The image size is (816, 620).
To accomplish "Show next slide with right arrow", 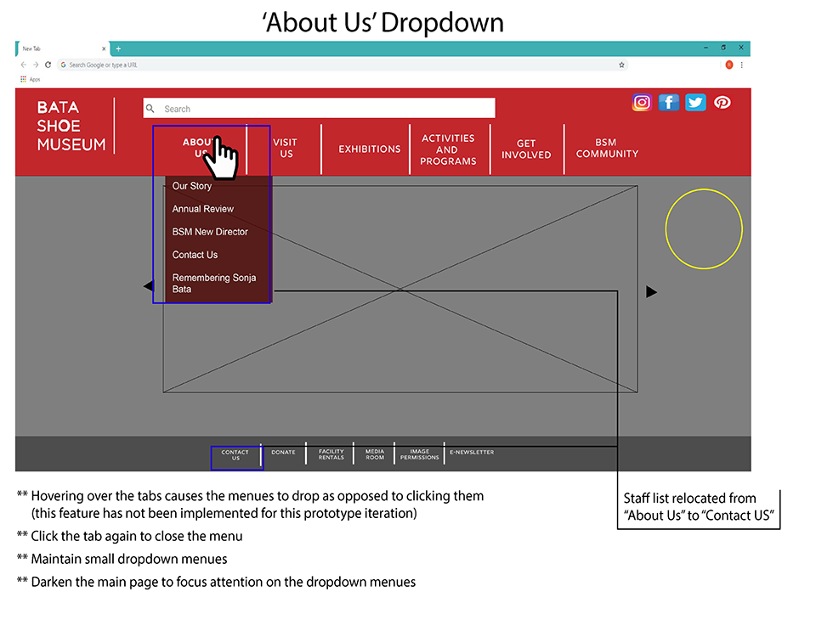I will coord(652,292).
